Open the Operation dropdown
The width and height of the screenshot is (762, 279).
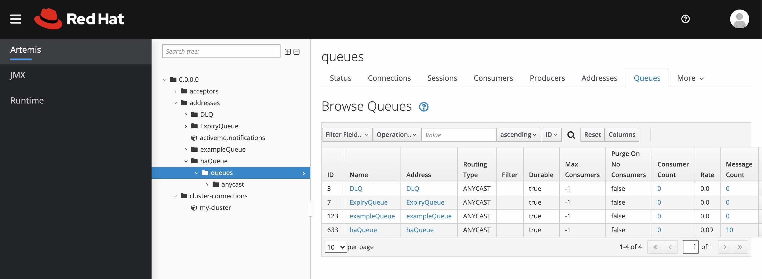click(x=397, y=135)
